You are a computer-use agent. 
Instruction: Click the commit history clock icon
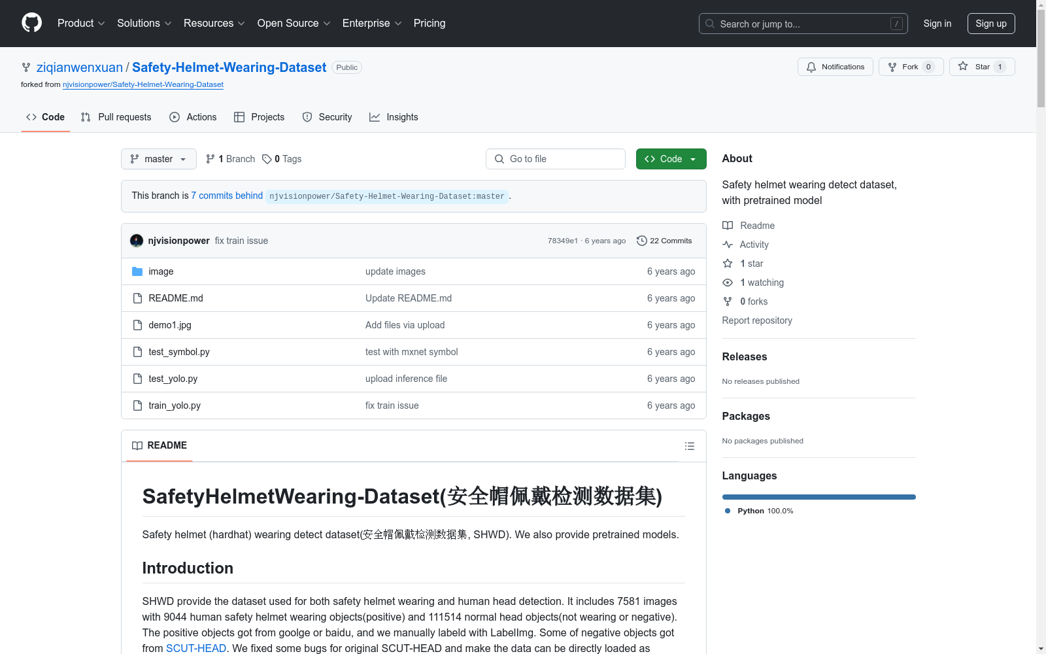pyautogui.click(x=642, y=241)
